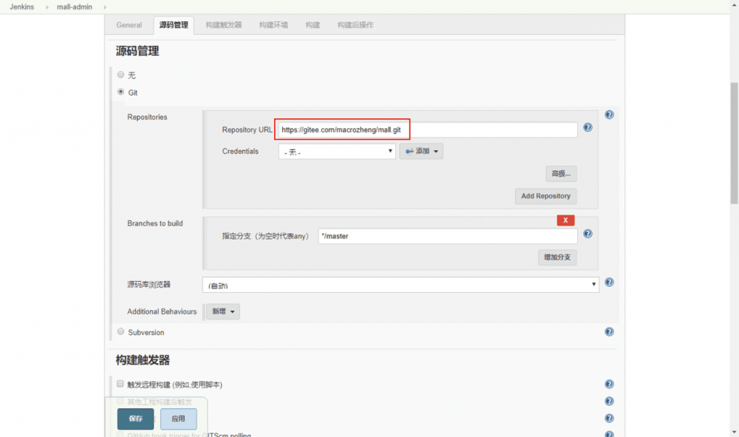Click the Add Repository button
Viewport: 739px width, 437px height.
tap(545, 196)
